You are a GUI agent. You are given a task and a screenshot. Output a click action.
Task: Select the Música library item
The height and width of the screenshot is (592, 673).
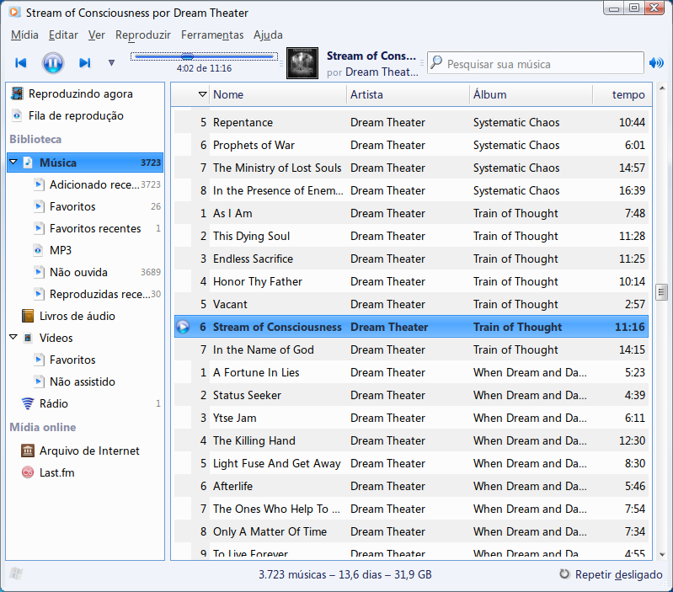click(85, 163)
